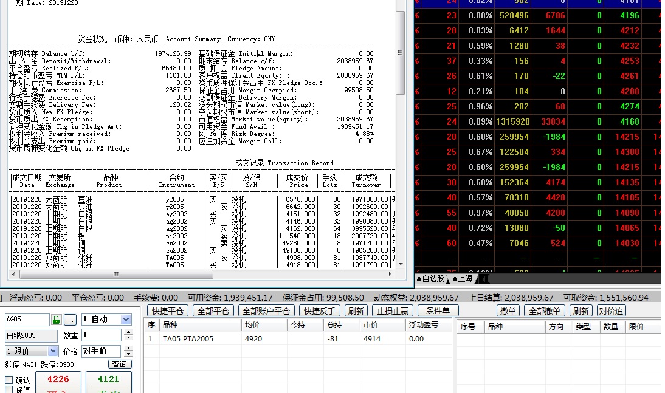This screenshot has width=665, height=393.
Task: Open the contract browse '..' button
Action: pyautogui.click(x=71, y=320)
